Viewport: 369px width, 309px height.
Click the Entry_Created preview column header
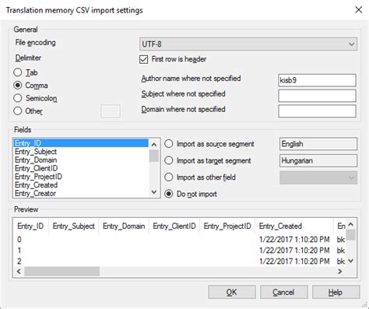[x=294, y=226]
